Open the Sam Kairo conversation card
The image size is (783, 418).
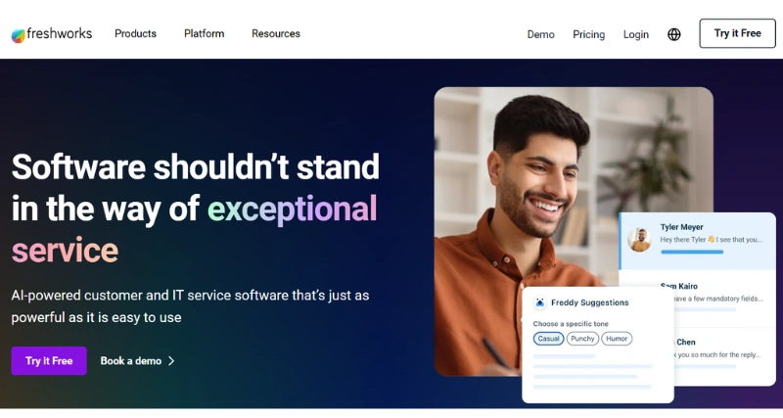tap(698, 299)
